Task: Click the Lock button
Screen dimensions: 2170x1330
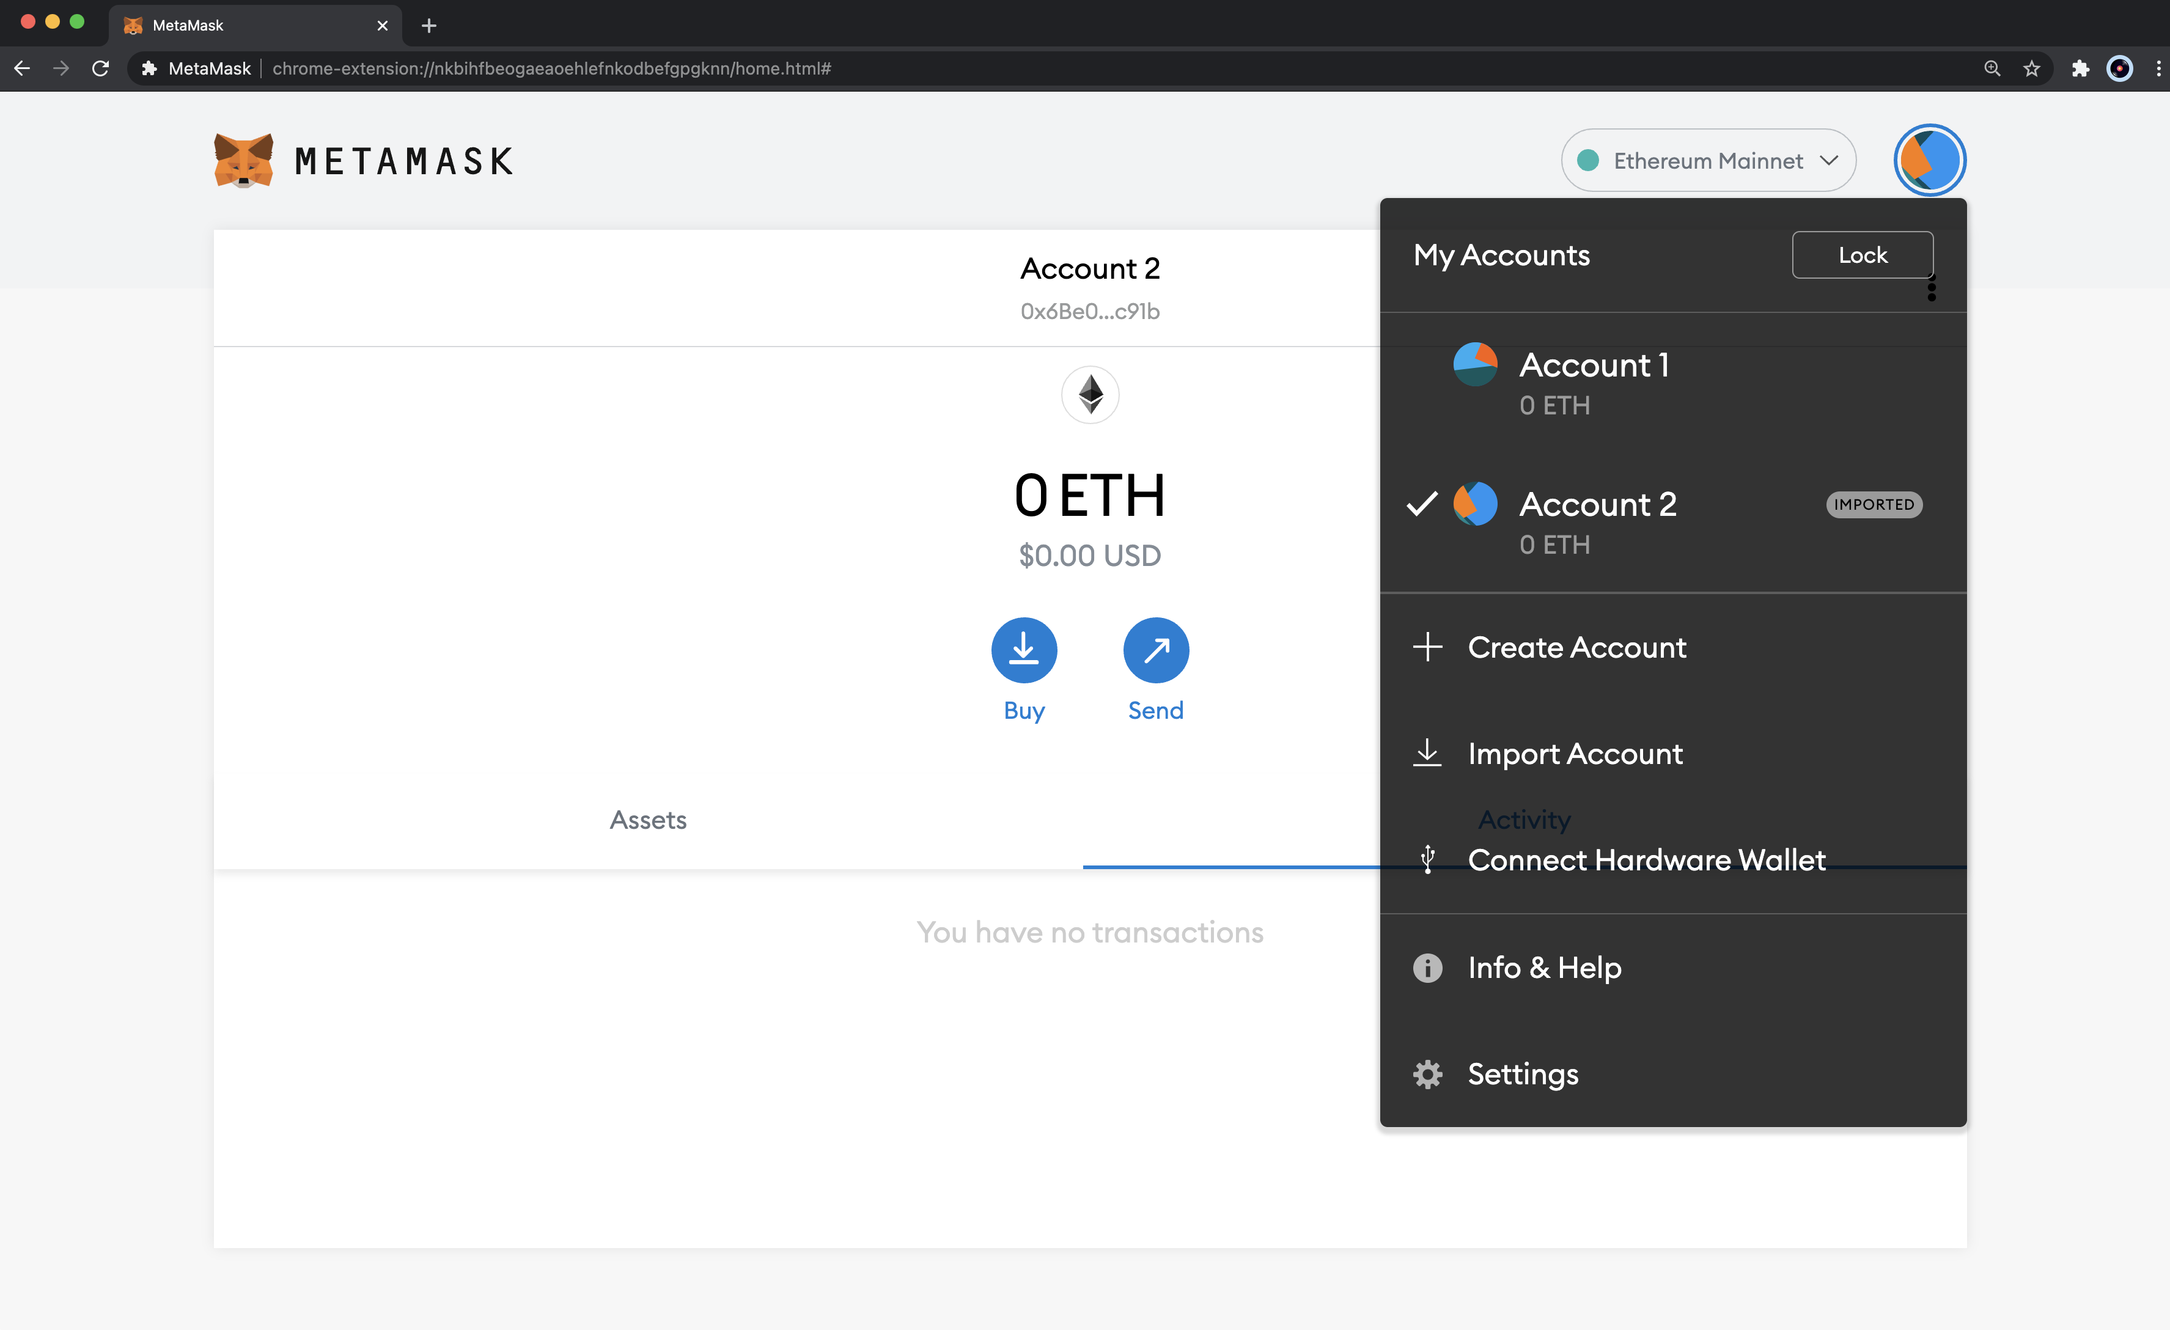Action: tap(1863, 254)
